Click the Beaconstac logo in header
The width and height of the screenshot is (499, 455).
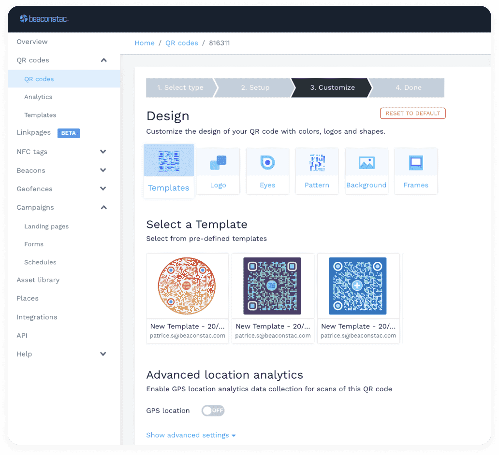tap(44, 19)
